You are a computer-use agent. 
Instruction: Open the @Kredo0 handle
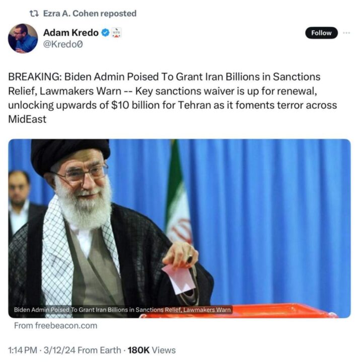click(63, 44)
